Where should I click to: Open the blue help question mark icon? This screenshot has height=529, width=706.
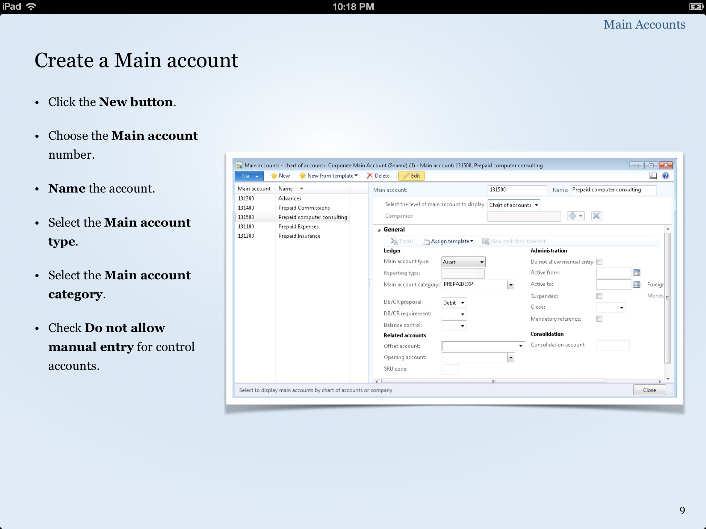tap(666, 176)
